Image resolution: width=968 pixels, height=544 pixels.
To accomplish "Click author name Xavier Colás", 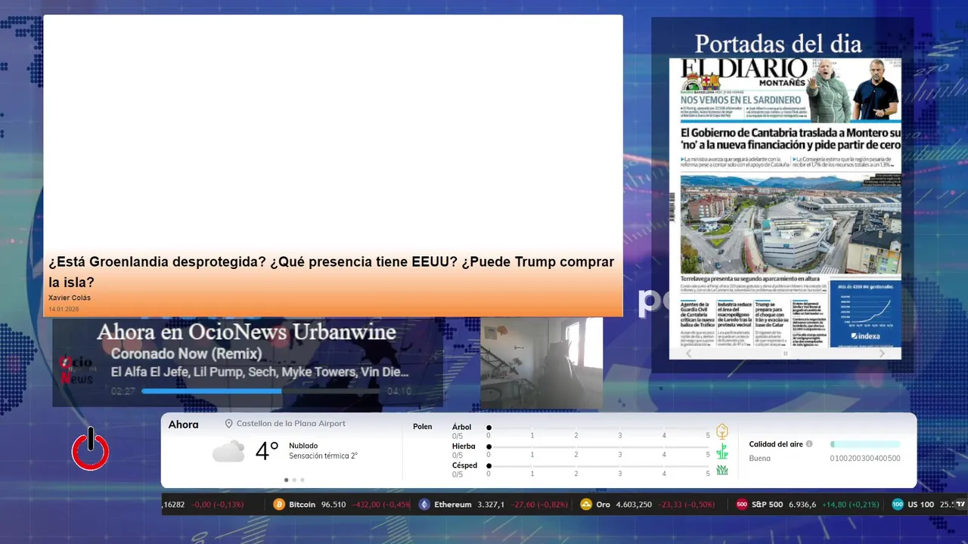I will (x=70, y=298).
